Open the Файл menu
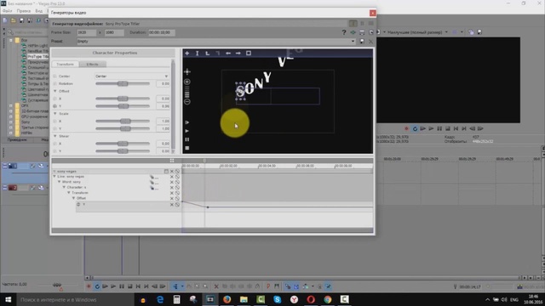 coord(8,11)
